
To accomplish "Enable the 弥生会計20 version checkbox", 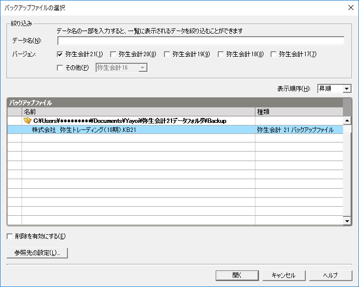I will click(113, 54).
